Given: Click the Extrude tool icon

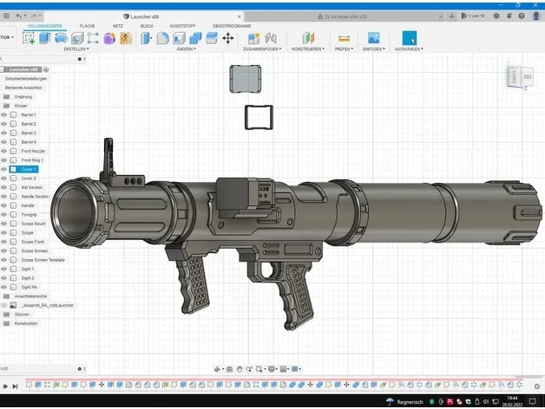Looking at the screenshot, I should point(45,38).
